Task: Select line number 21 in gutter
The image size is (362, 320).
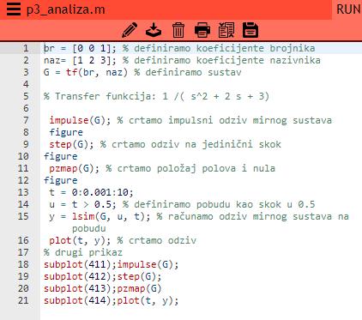Action: pyautogui.click(x=23, y=300)
